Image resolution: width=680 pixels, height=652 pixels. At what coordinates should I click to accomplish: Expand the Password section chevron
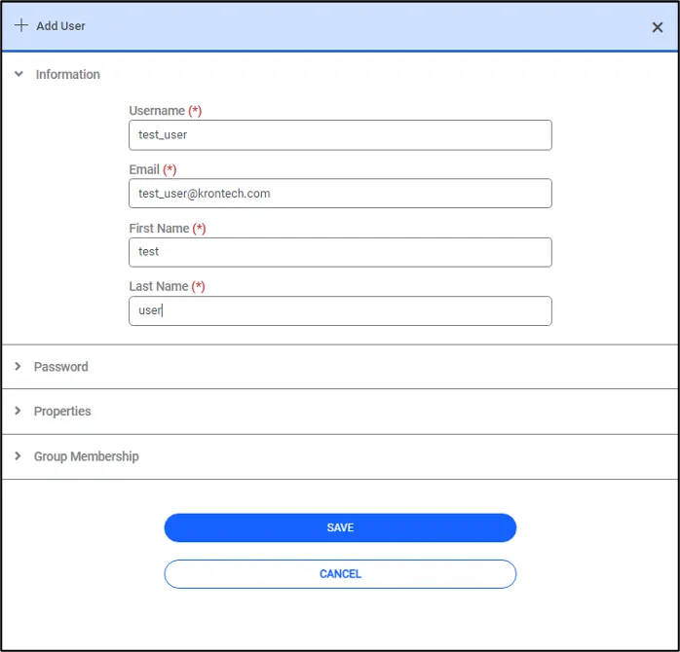[x=18, y=367]
